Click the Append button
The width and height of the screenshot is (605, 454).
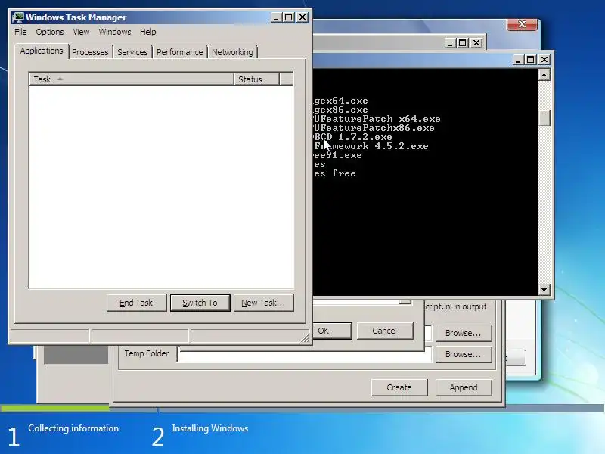pos(464,387)
